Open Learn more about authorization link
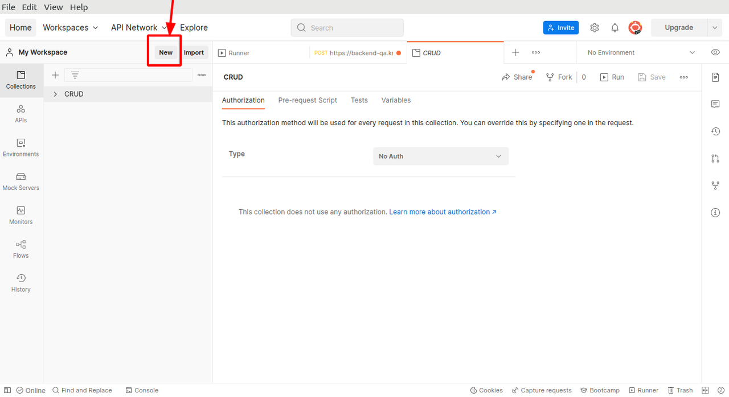Screen dimensions: 729x397 [443, 212]
